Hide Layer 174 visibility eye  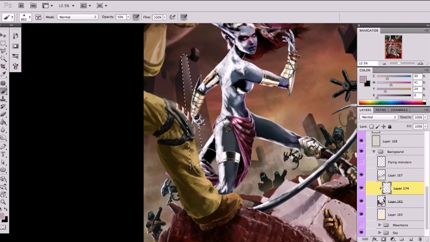tap(361, 188)
